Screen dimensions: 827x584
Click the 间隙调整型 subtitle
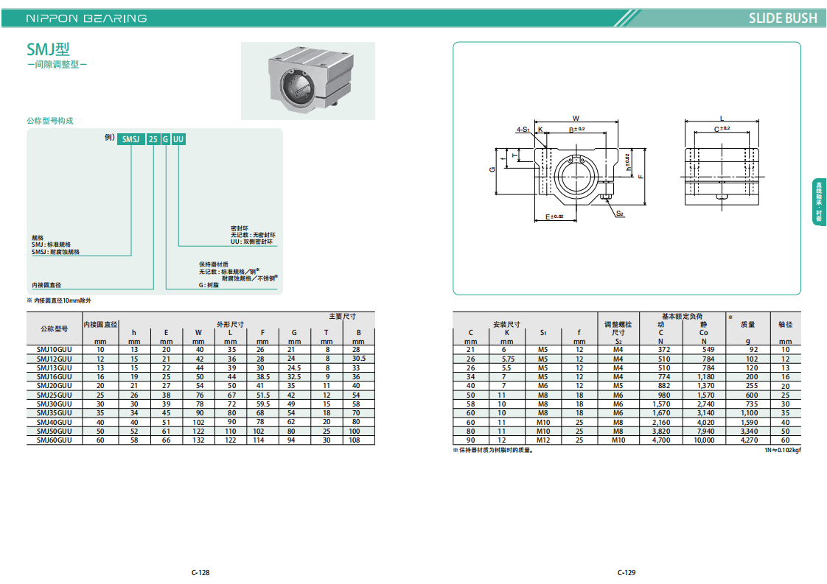[57, 64]
